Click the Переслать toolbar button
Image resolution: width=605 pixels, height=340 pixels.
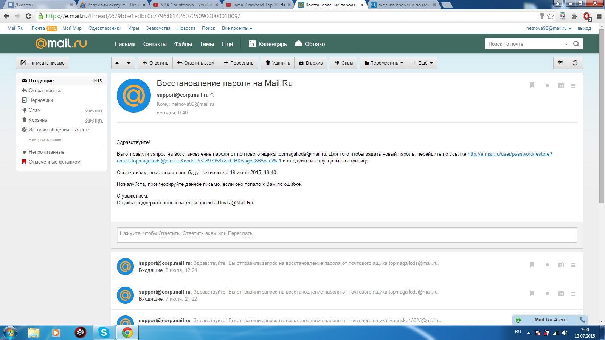(x=239, y=63)
